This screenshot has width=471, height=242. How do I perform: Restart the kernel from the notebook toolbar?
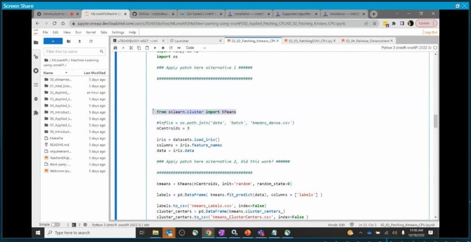pos(171,48)
